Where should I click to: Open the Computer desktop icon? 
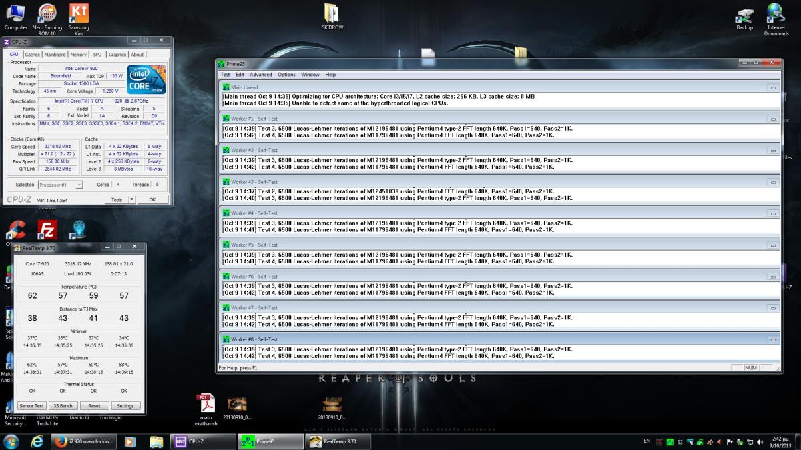[16, 17]
